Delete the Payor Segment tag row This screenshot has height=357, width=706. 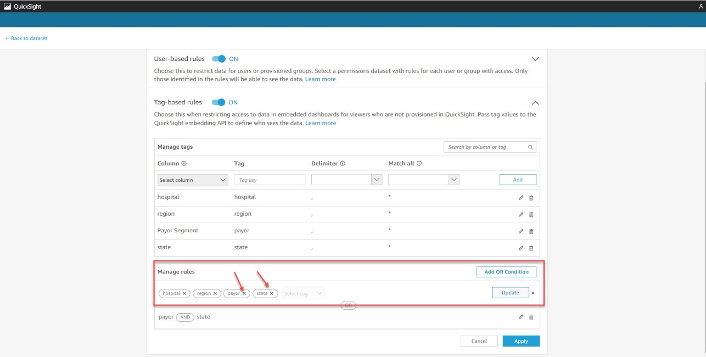[x=531, y=231]
